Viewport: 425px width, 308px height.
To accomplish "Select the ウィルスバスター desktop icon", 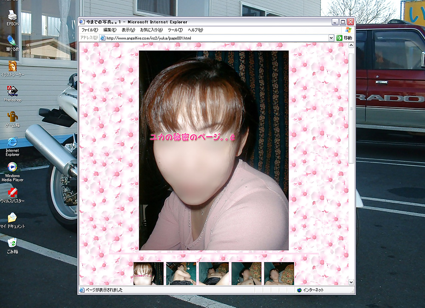I will pos(12,193).
